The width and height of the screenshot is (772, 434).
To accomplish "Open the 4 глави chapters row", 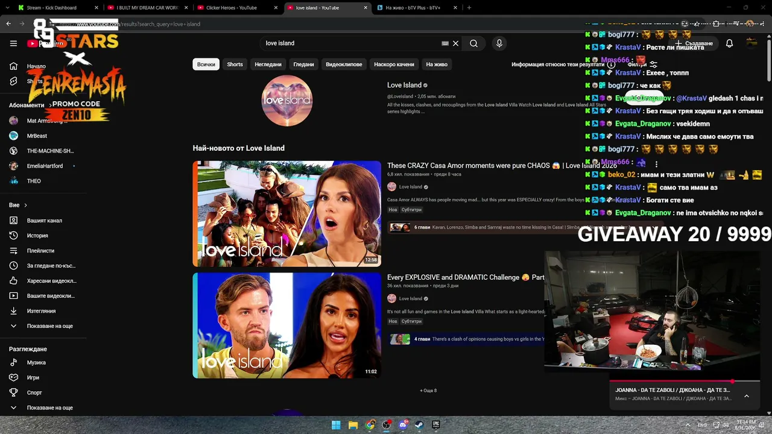I will (x=466, y=339).
